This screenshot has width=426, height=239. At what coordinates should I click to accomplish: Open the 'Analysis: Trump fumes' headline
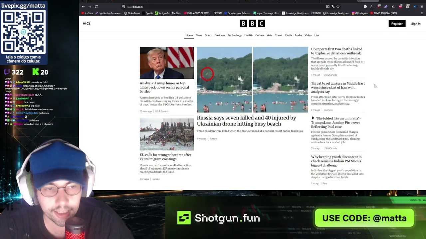pyautogui.click(x=164, y=87)
